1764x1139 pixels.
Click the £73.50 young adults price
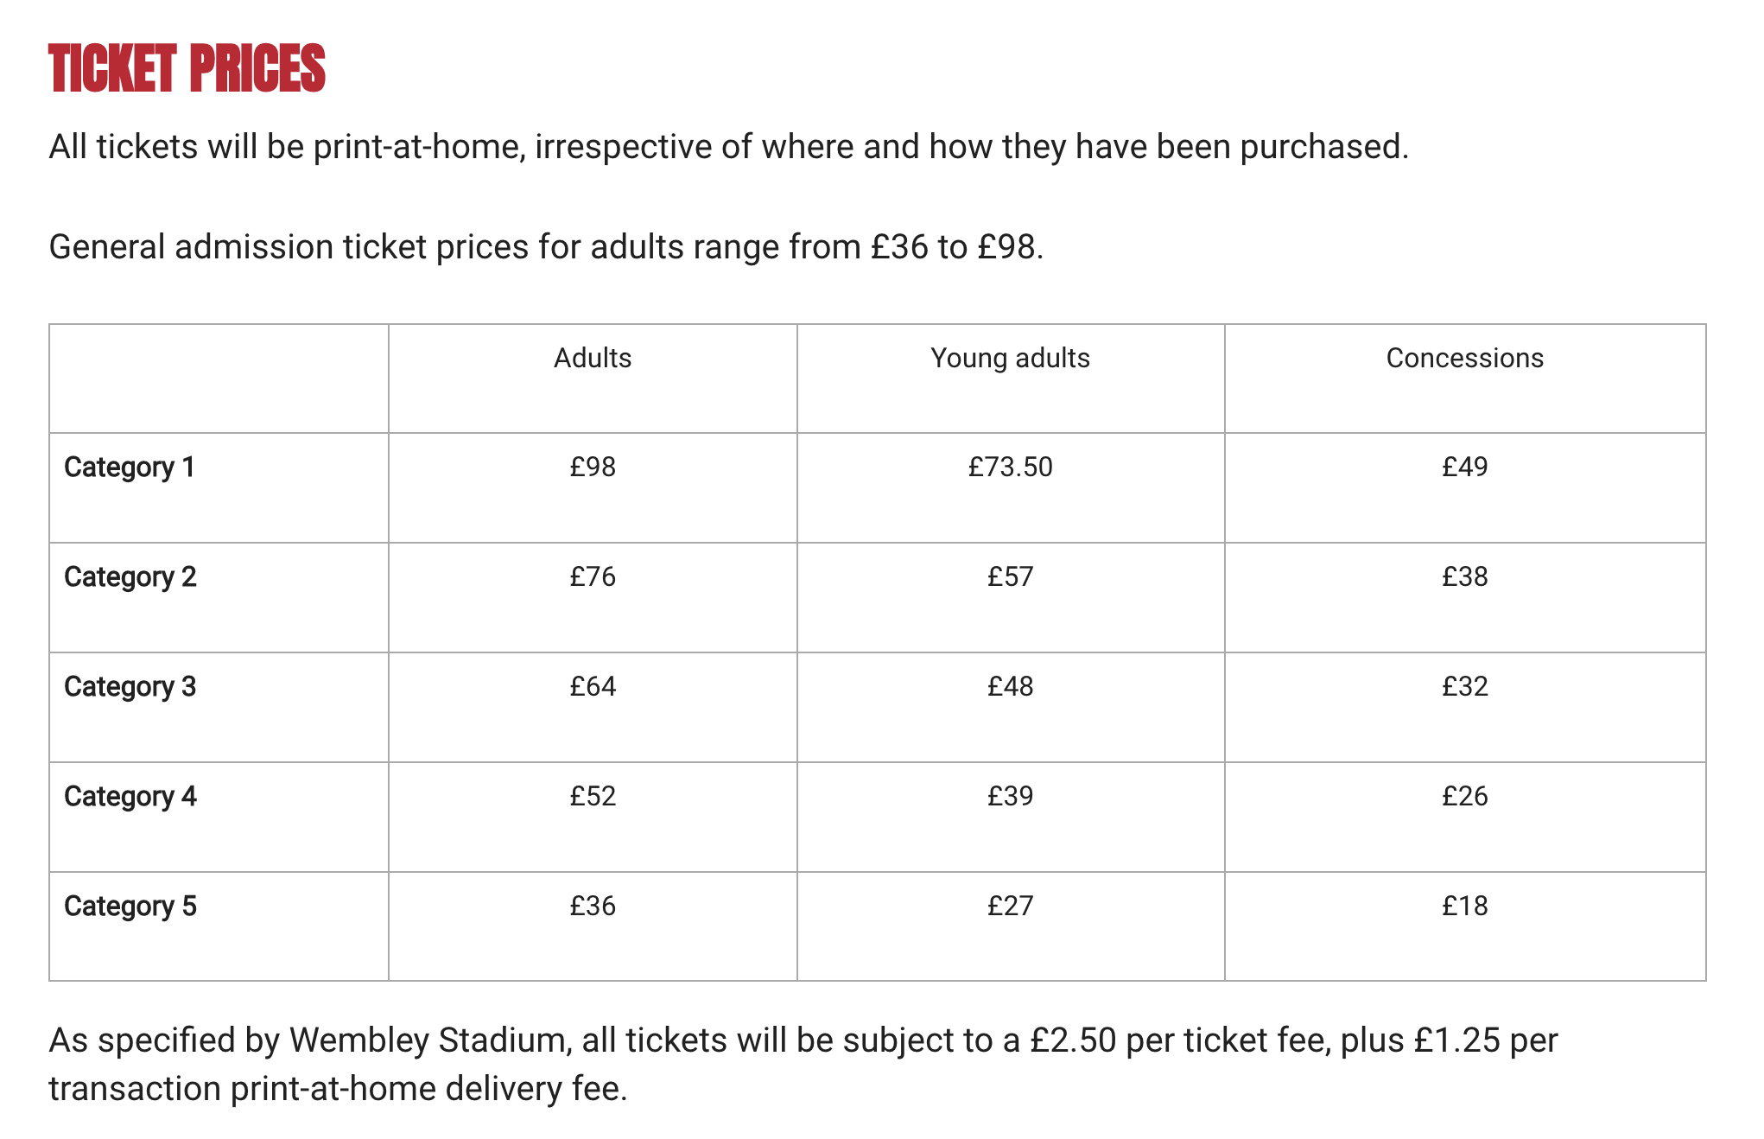click(1010, 467)
